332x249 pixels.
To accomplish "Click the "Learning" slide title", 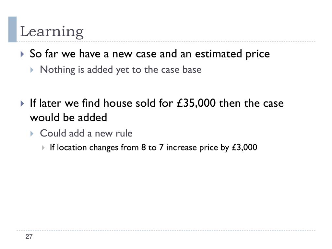I will pos(52,31).
